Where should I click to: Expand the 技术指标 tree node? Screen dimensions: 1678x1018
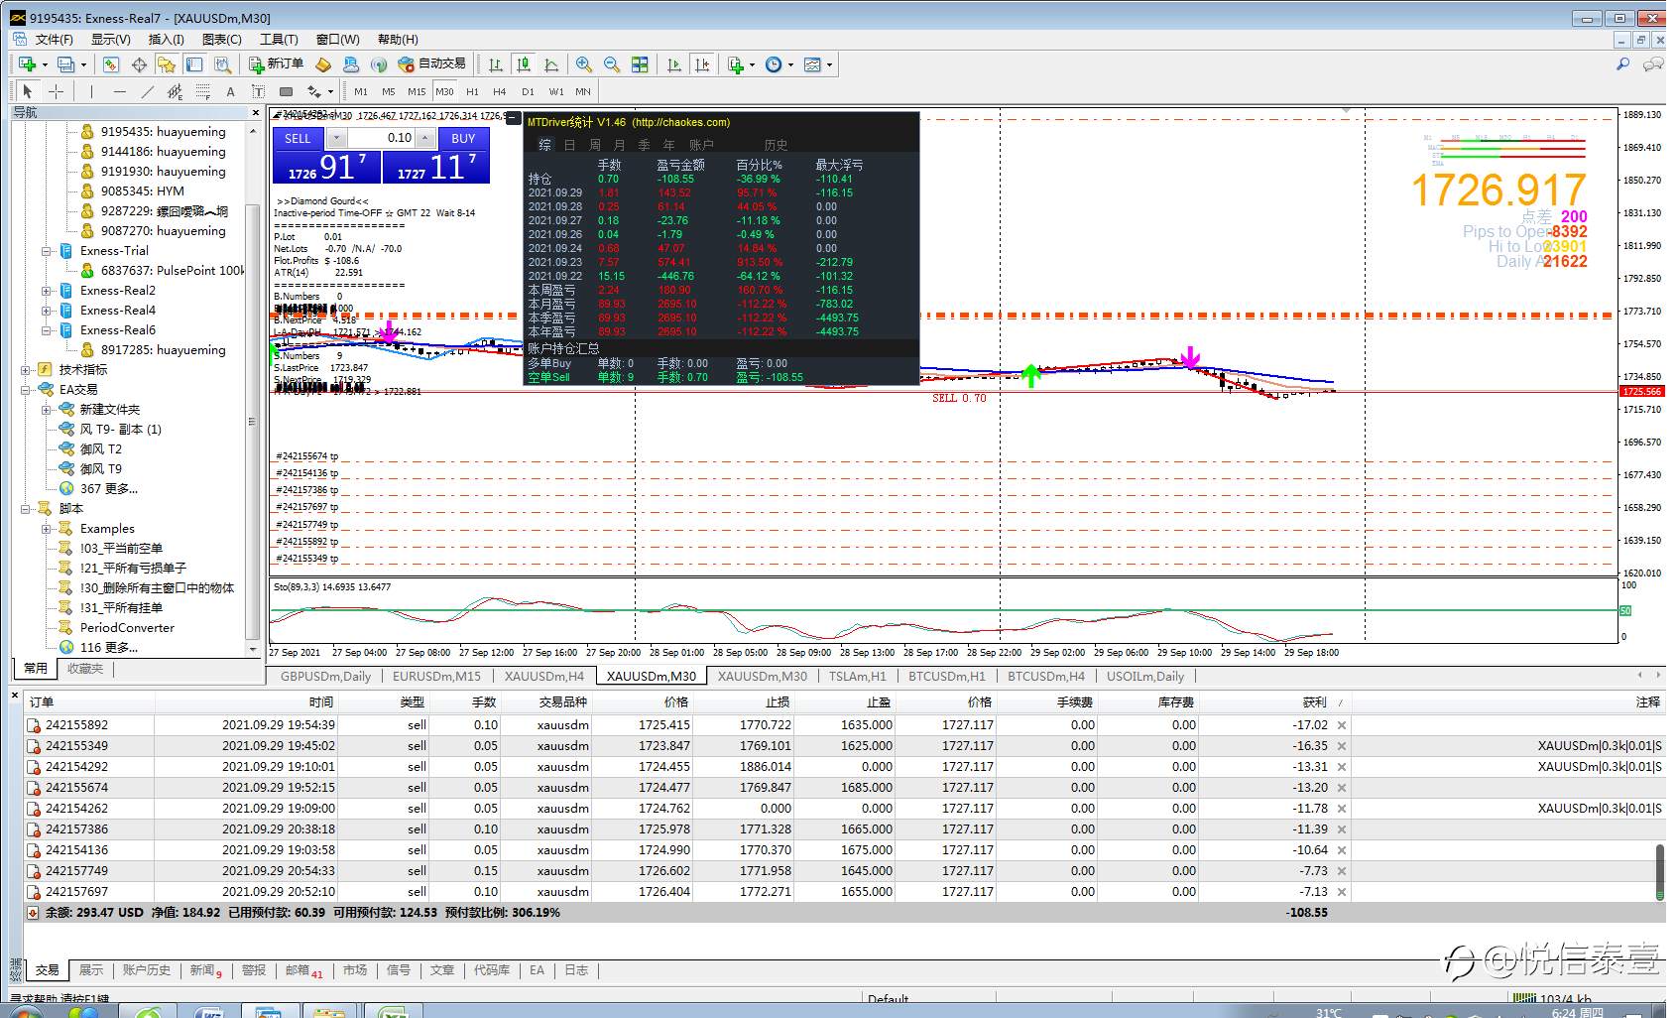26,370
